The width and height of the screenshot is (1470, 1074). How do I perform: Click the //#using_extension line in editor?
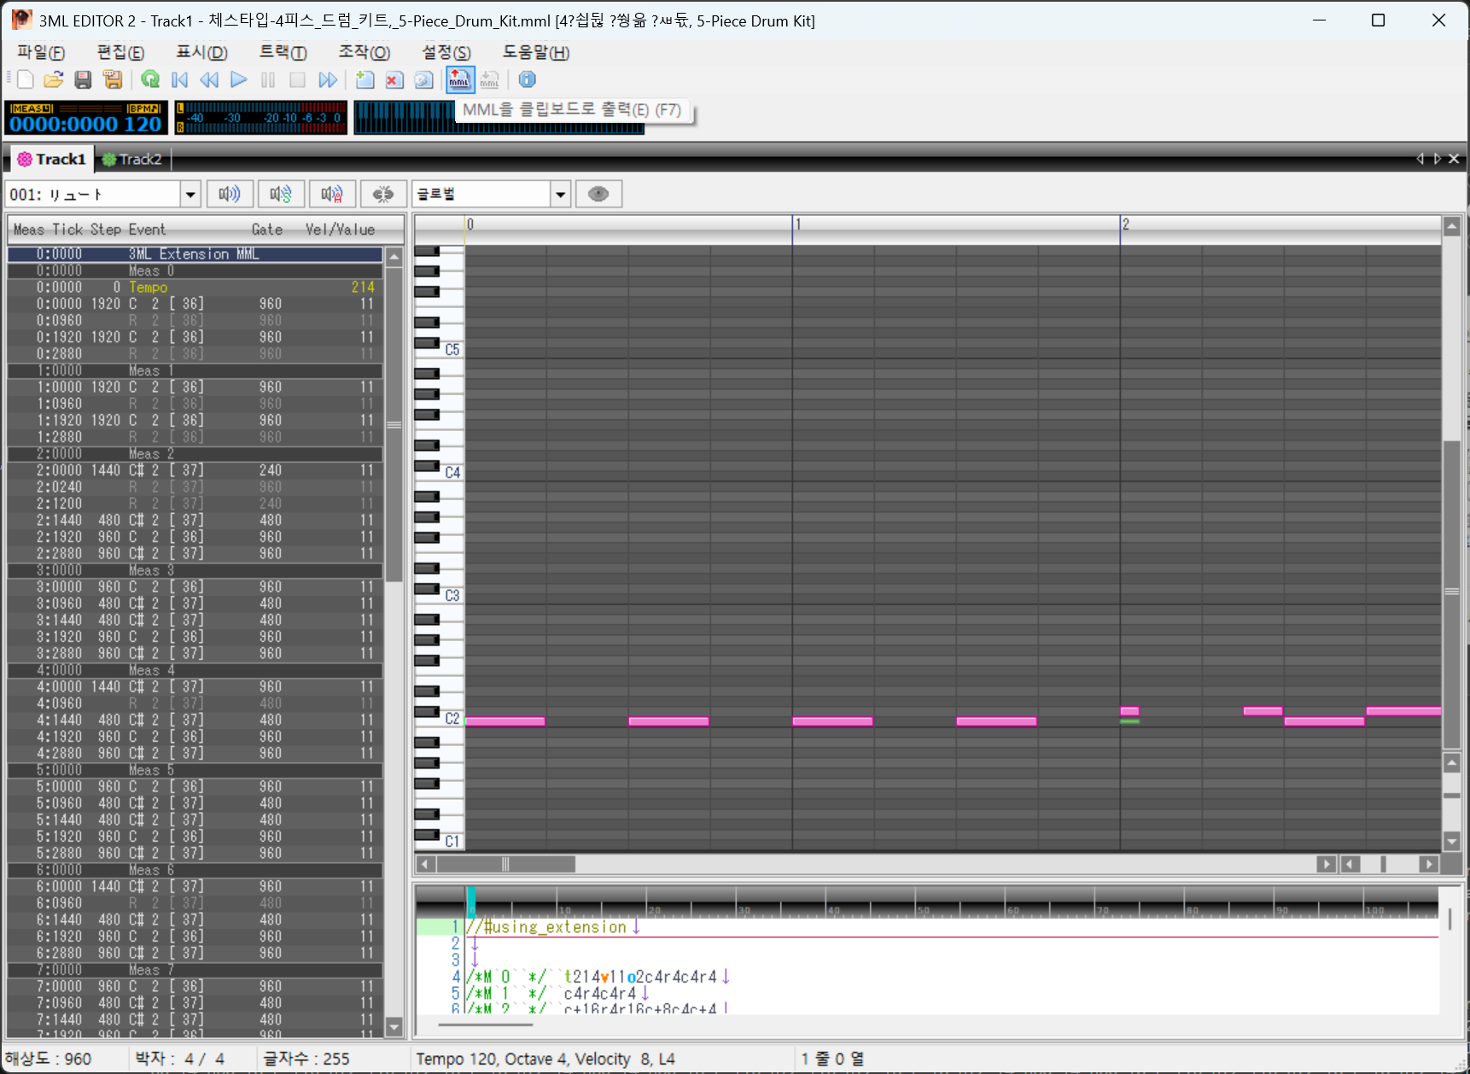[546, 927]
